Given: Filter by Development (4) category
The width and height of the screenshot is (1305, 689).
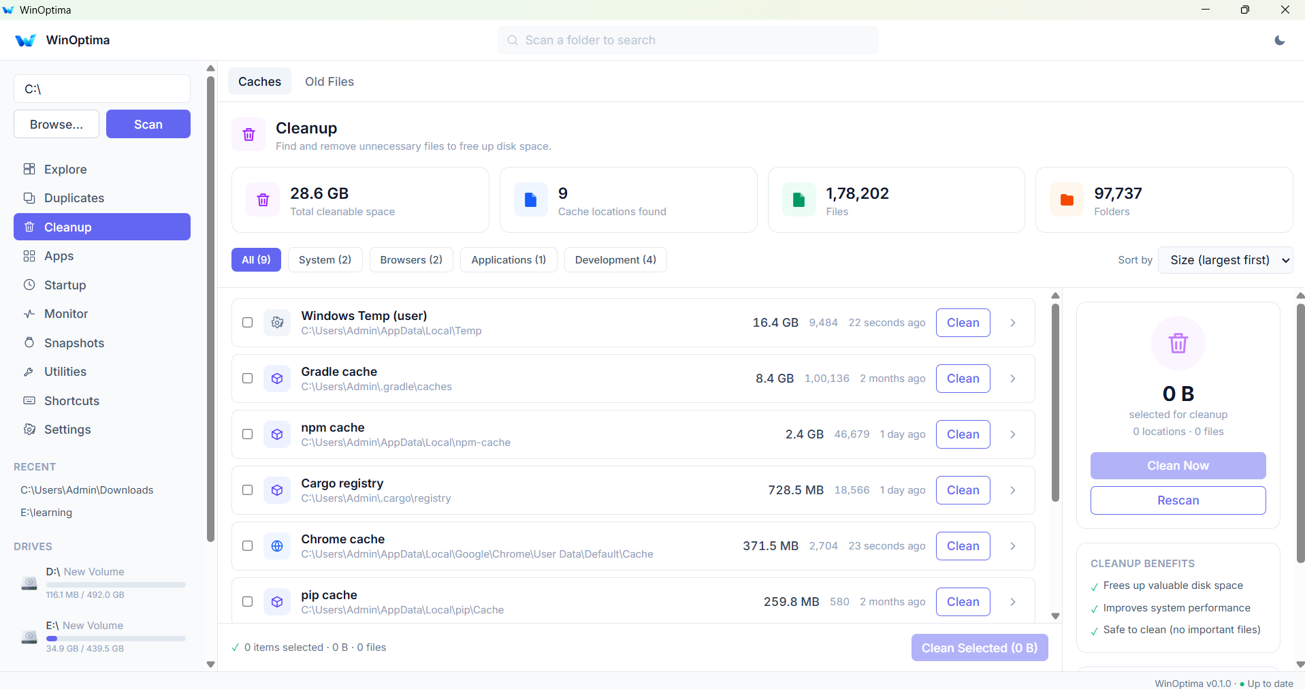Looking at the screenshot, I should coord(615,260).
